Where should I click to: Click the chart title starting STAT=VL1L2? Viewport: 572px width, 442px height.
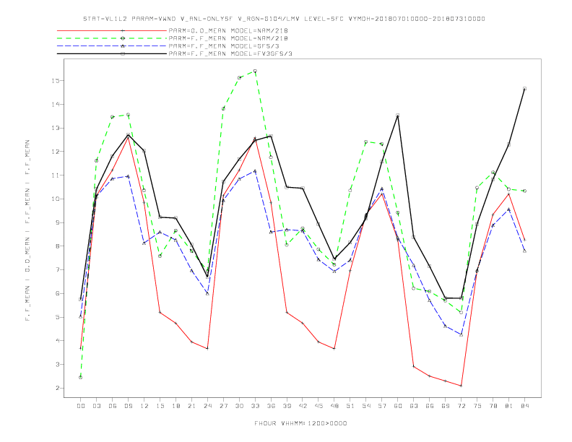click(284, 19)
